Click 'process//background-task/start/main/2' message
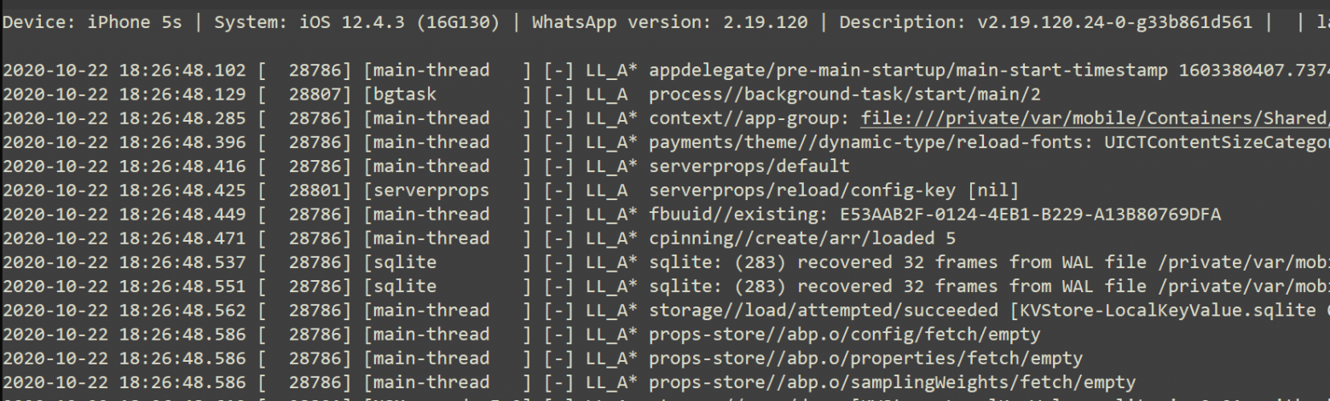Viewport: 1330px width, 401px height. (844, 95)
